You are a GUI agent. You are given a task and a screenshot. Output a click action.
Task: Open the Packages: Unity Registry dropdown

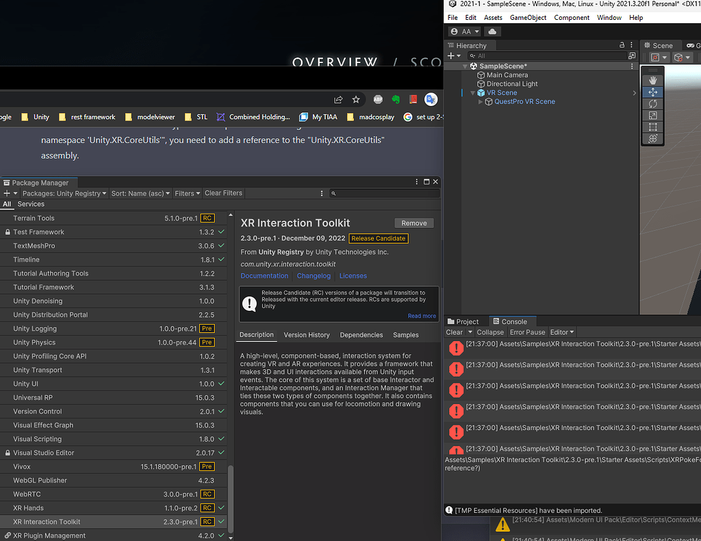64,193
